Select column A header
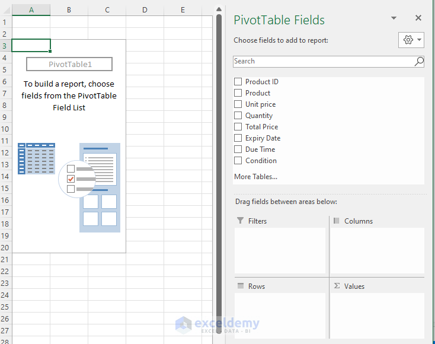 coord(31,10)
